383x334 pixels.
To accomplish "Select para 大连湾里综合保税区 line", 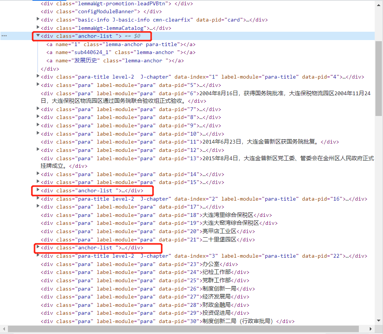I will point(156,215).
